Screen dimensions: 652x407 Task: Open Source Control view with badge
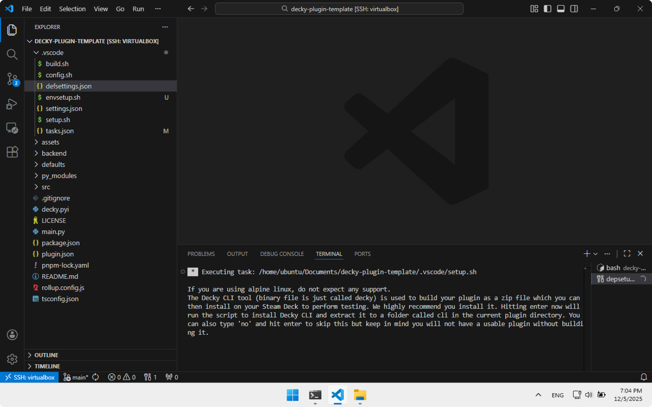[12, 79]
